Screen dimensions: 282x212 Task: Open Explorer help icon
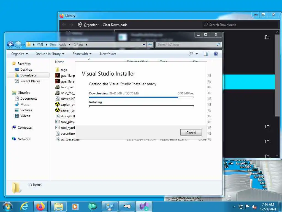(x=216, y=54)
